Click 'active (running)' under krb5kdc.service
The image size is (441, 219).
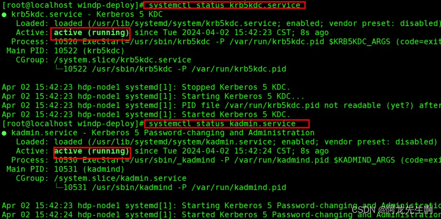click(x=91, y=33)
